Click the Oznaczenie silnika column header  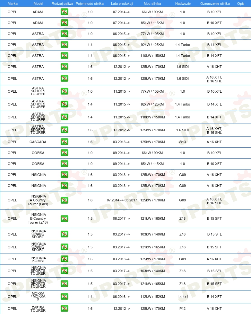pyautogui.click(x=215, y=4)
